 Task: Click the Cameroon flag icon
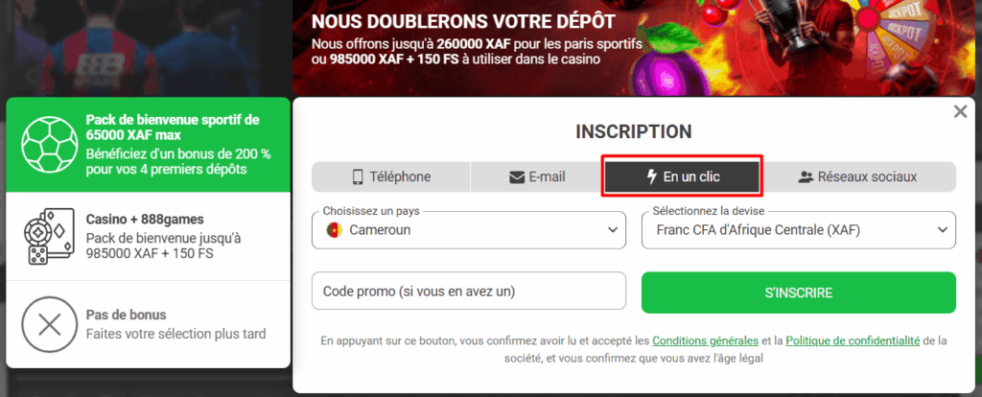click(334, 230)
